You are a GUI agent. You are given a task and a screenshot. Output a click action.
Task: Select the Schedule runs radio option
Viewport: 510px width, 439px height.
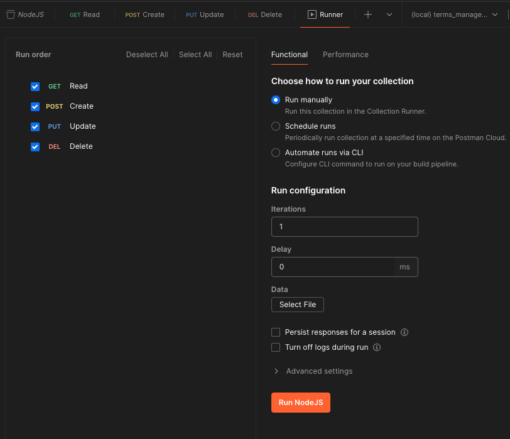tap(276, 126)
